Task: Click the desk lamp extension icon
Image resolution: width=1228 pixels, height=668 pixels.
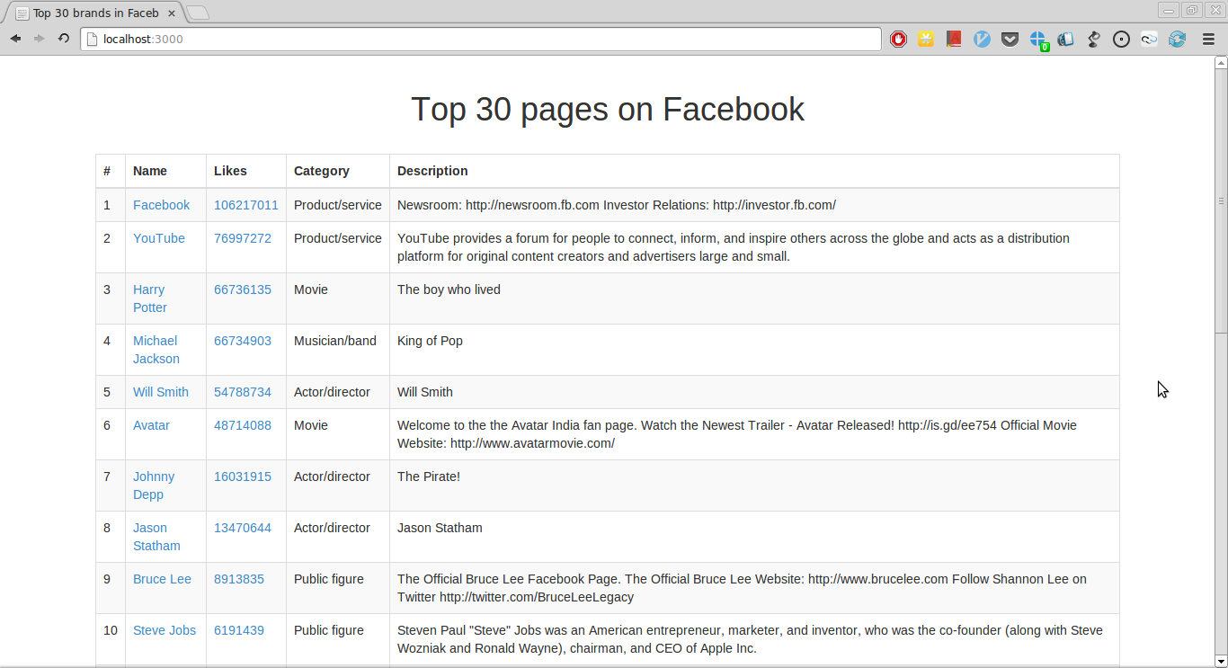Action: coord(1093,39)
